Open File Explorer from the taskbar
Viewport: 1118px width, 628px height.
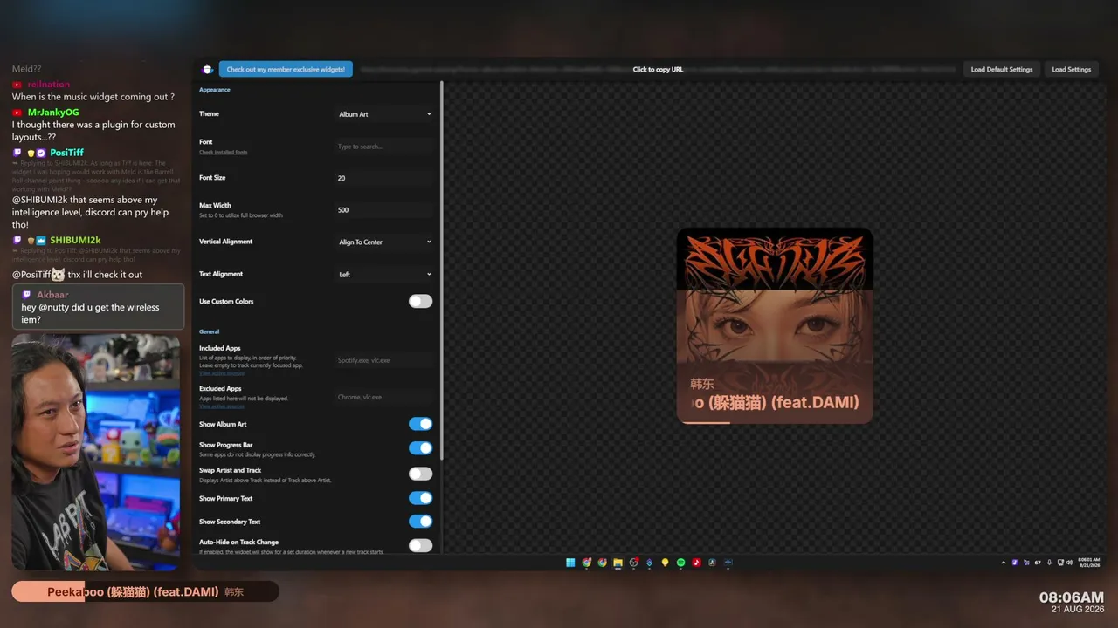(618, 563)
